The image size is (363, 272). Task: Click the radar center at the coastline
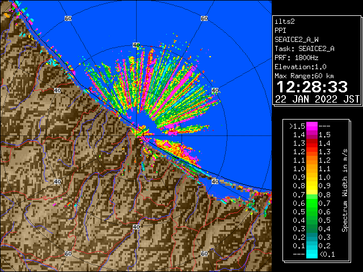click(137, 136)
